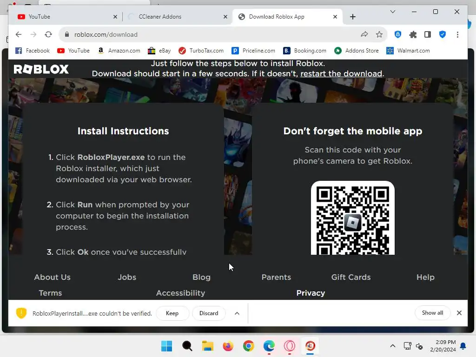Open the network status tray icon

pos(407,346)
